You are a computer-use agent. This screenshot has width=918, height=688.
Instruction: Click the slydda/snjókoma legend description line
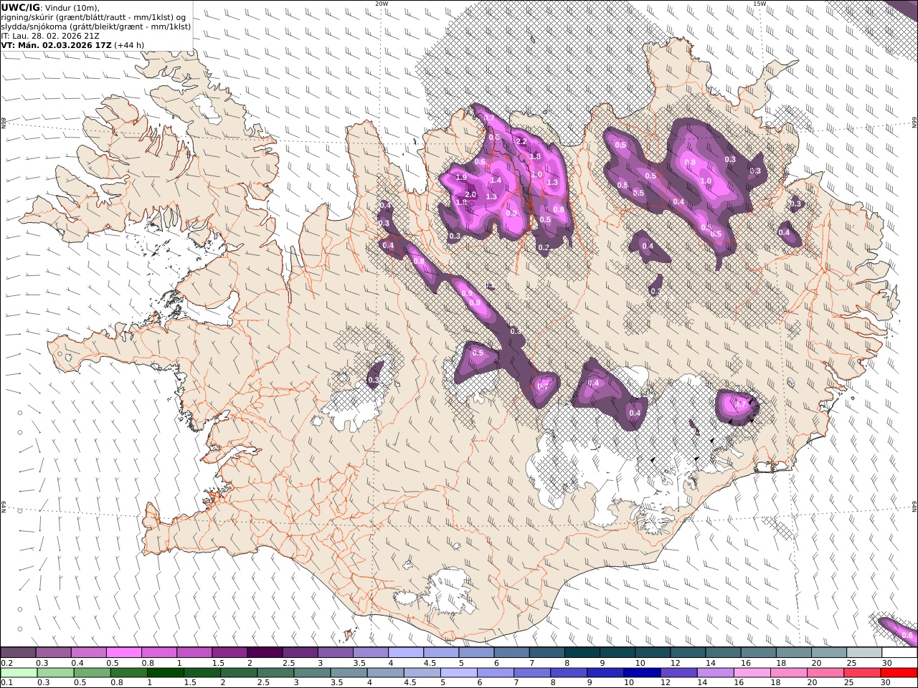[96, 26]
